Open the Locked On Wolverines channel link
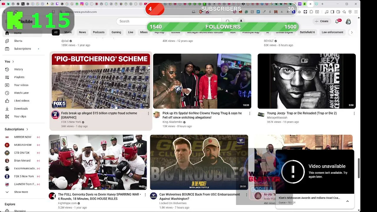The height and width of the screenshot is (212, 377). tap(173, 203)
